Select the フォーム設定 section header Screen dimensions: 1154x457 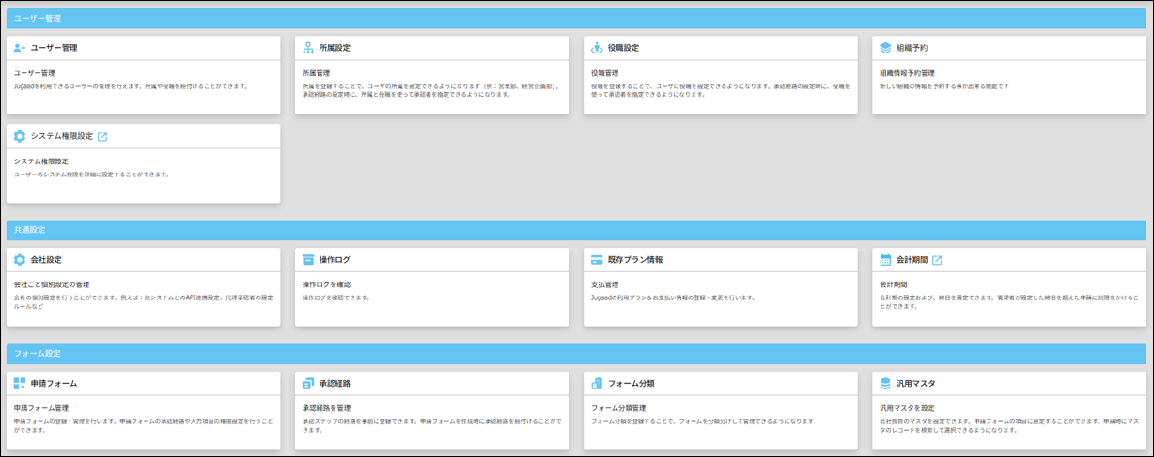[576, 353]
